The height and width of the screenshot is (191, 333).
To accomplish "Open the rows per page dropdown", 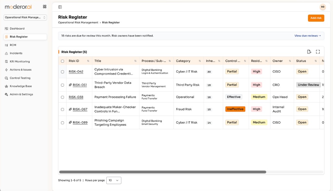I will click(x=113, y=180).
